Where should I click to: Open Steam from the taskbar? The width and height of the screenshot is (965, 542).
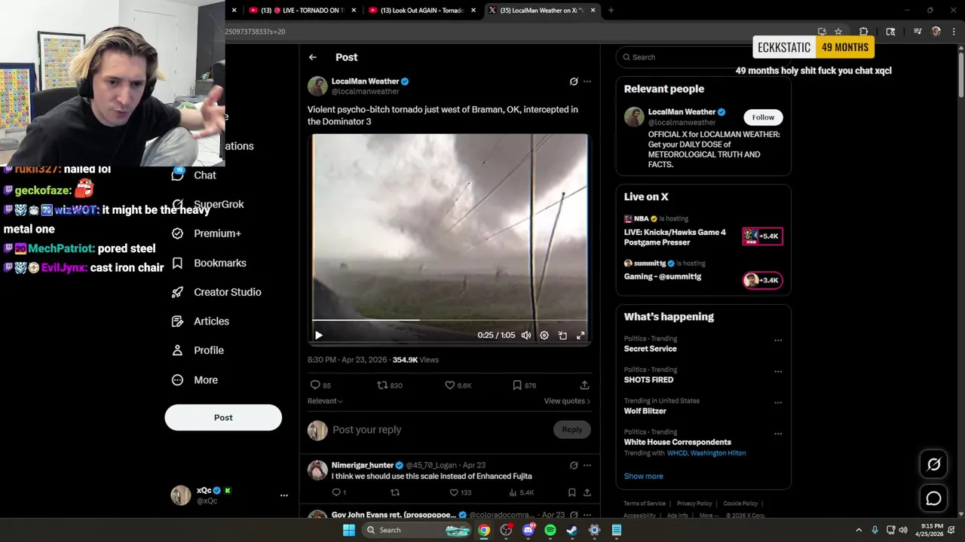(x=572, y=530)
